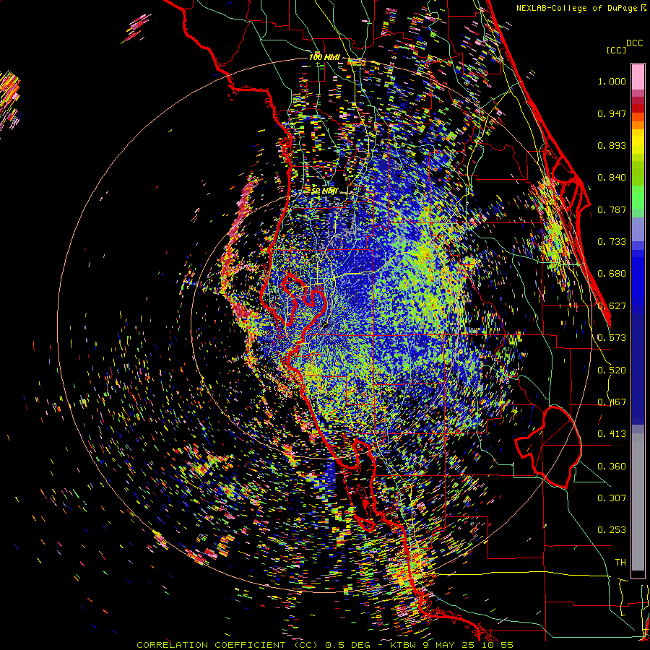Click the 50 NMI range ring label
The image size is (650, 650).
[x=324, y=191]
